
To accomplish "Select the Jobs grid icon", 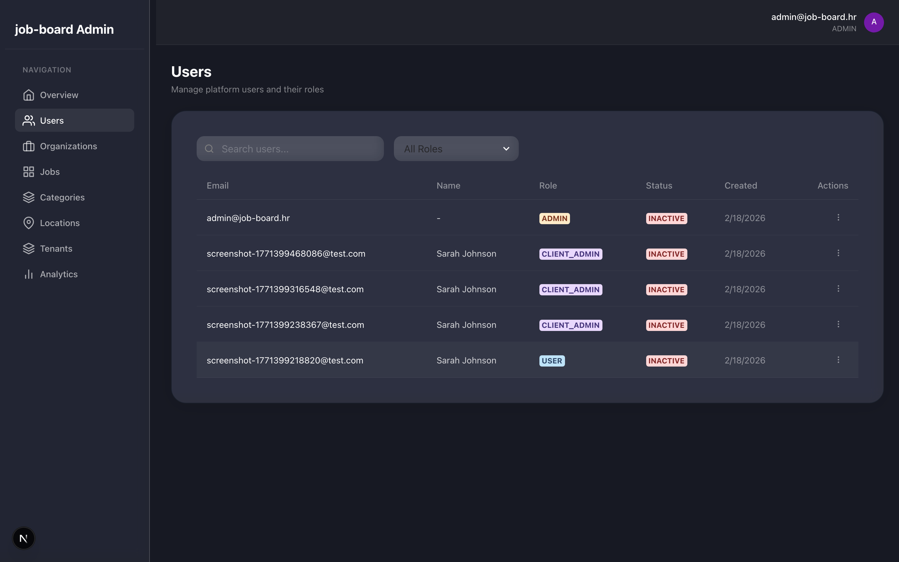I will [x=29, y=171].
